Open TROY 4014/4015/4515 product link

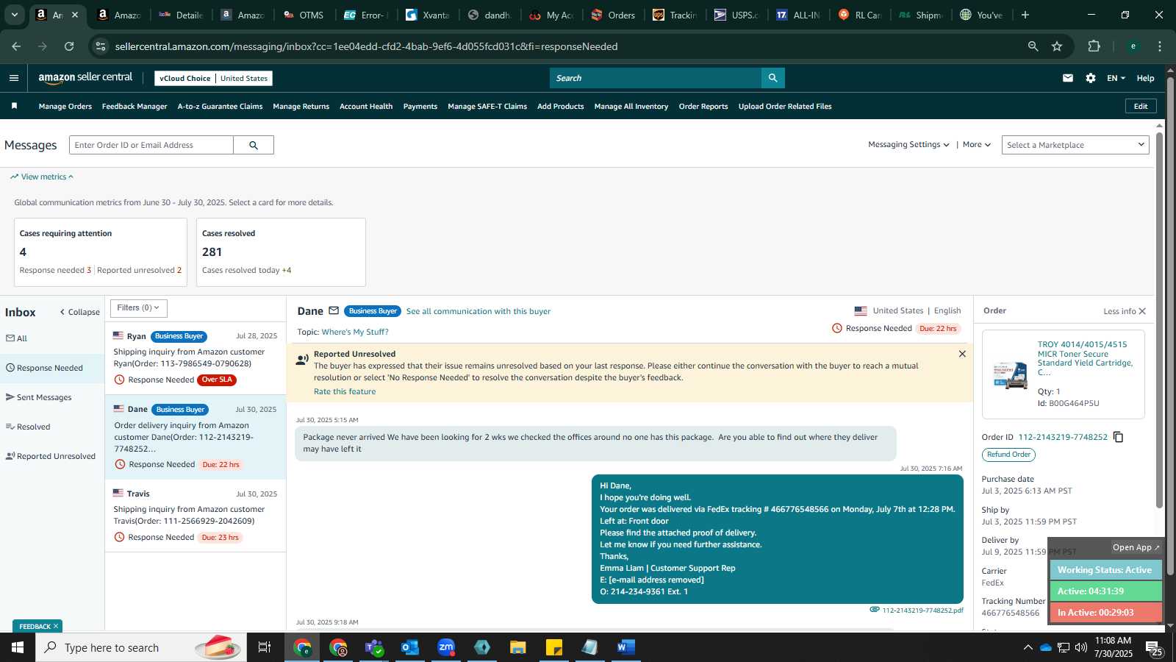pos(1085,358)
